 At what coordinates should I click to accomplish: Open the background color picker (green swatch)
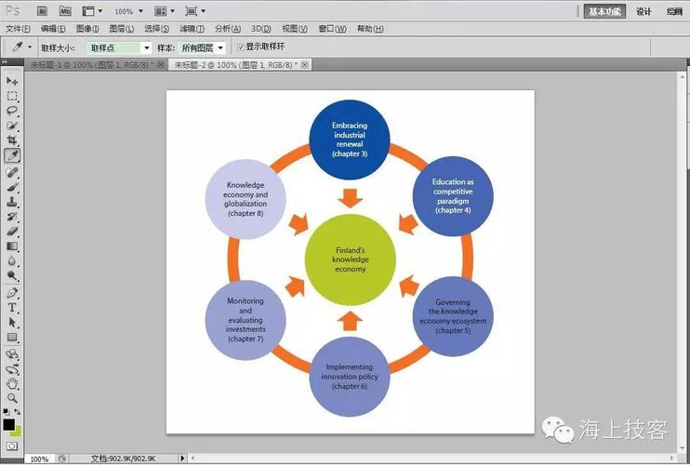point(17,432)
